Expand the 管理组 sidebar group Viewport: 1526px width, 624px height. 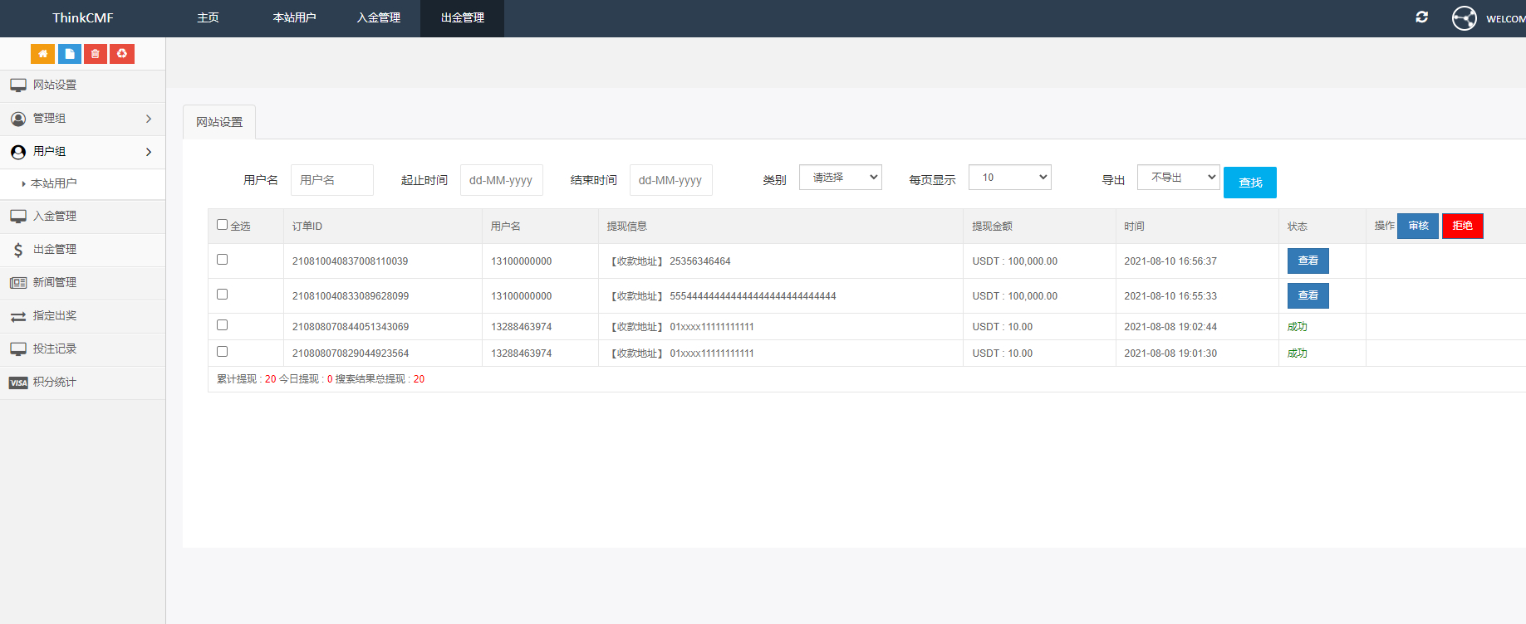pos(82,119)
